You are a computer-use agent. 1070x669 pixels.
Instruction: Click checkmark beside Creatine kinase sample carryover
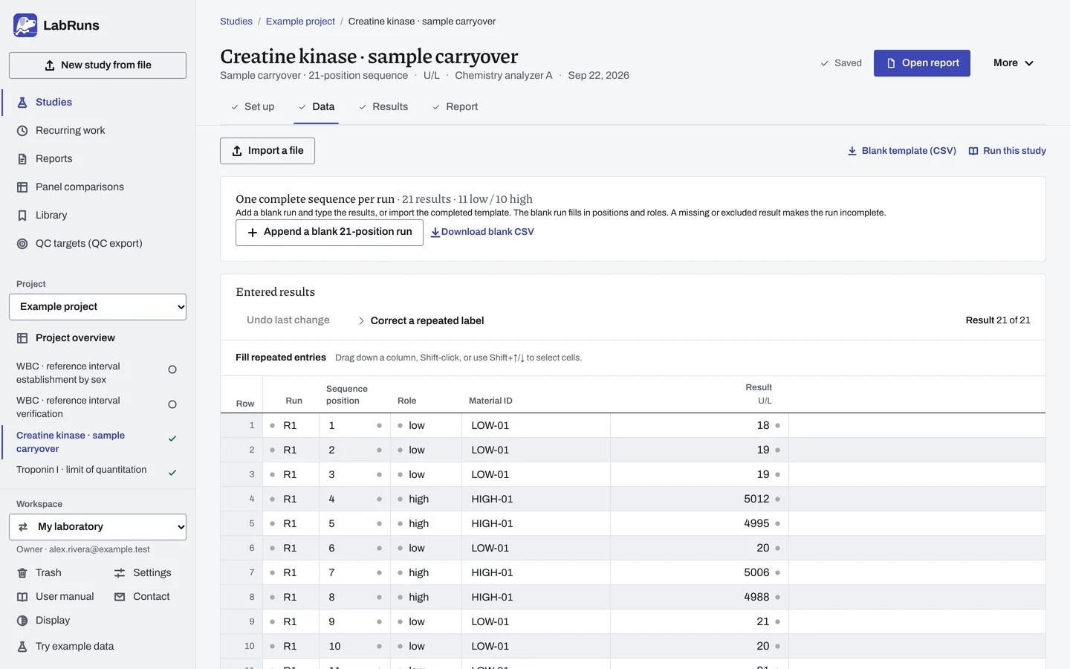(x=172, y=439)
